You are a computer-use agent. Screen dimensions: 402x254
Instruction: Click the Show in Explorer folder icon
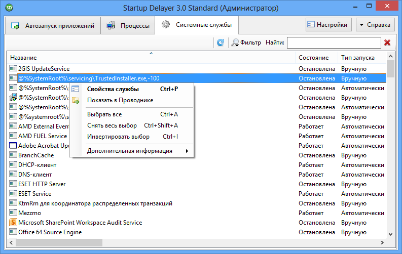pos(76,100)
